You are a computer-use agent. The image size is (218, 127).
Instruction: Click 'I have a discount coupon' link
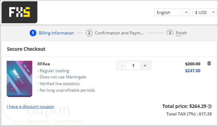[x=30, y=107]
